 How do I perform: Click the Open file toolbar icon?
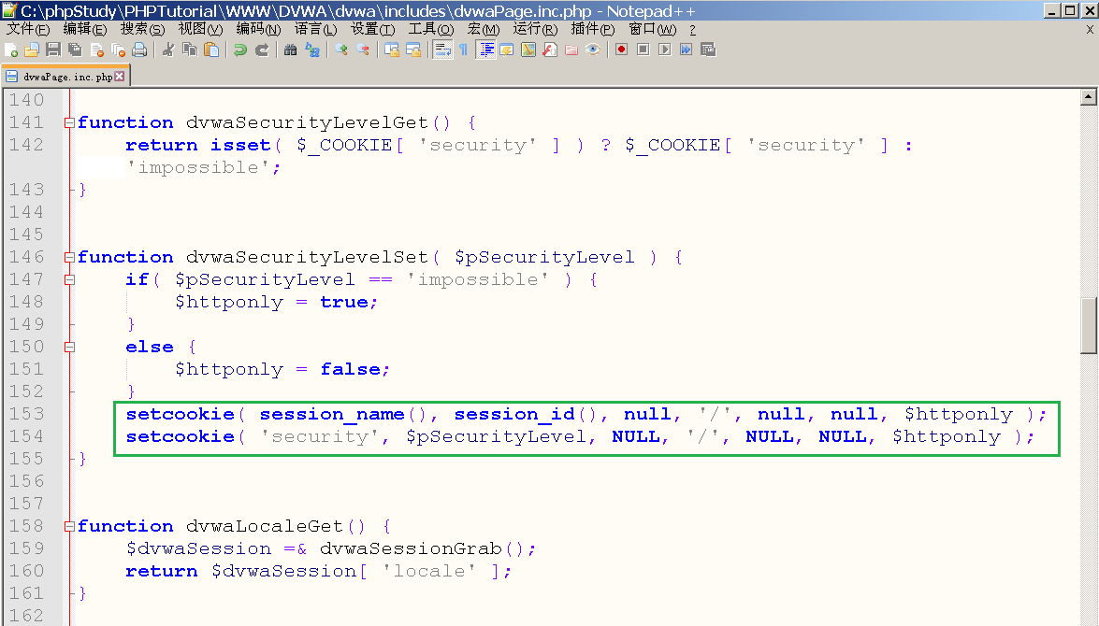pyautogui.click(x=32, y=50)
